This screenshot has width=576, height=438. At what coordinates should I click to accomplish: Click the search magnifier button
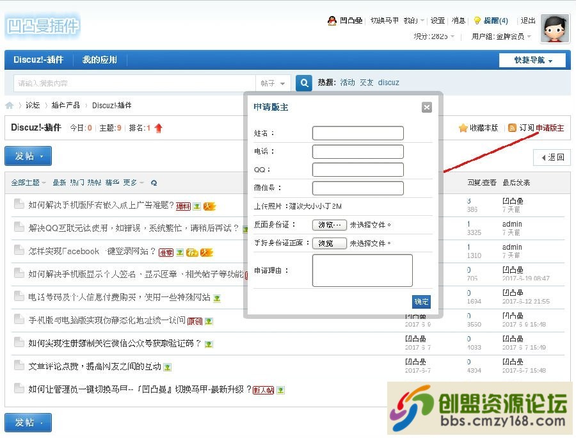coord(304,83)
